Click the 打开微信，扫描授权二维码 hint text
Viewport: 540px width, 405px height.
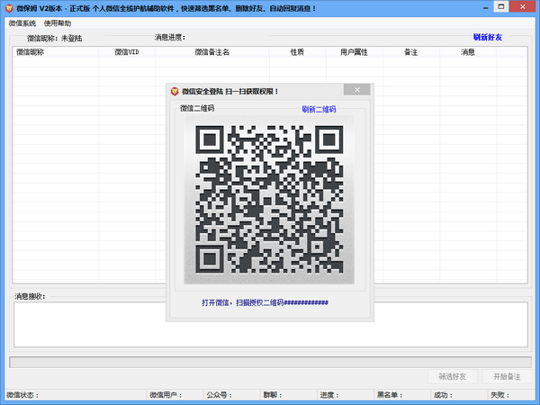tap(265, 302)
